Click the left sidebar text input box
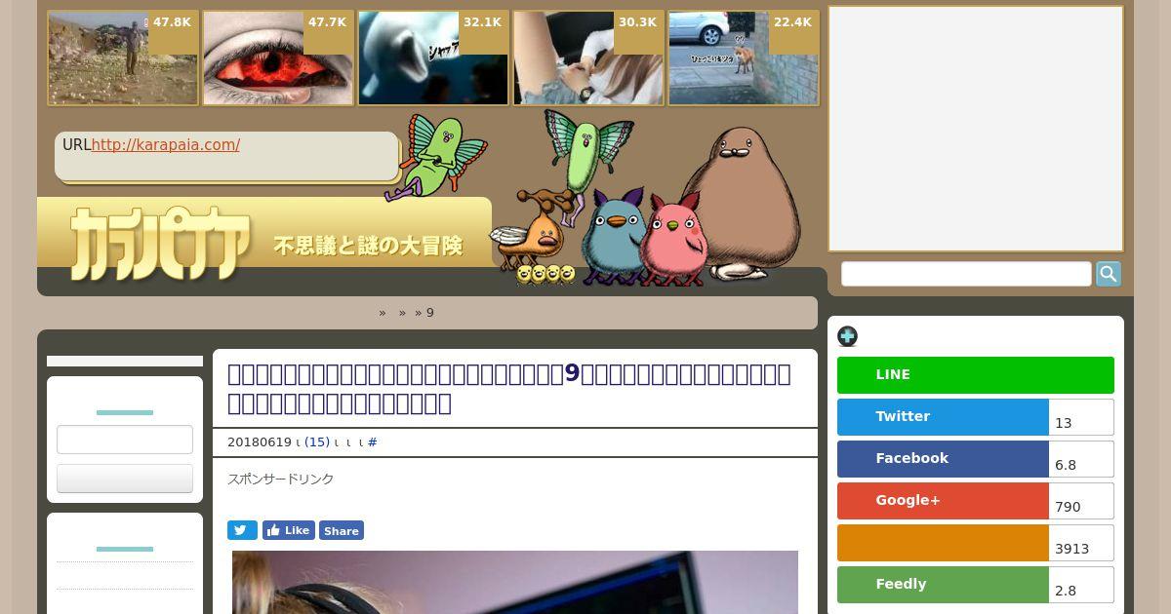 [125, 440]
